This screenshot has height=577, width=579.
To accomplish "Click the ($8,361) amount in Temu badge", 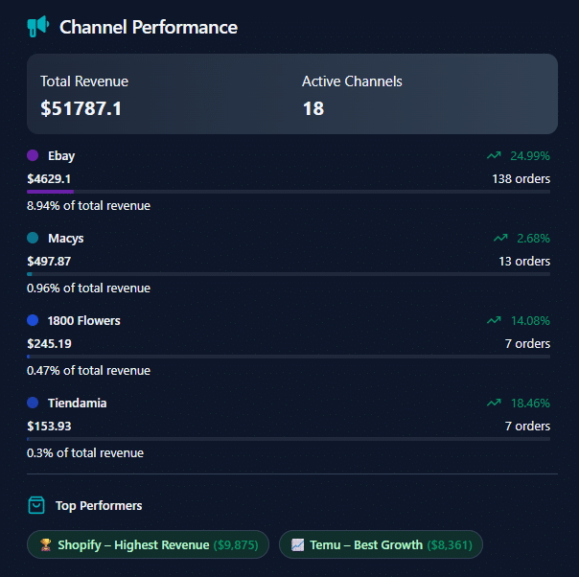I will pyautogui.click(x=450, y=544).
